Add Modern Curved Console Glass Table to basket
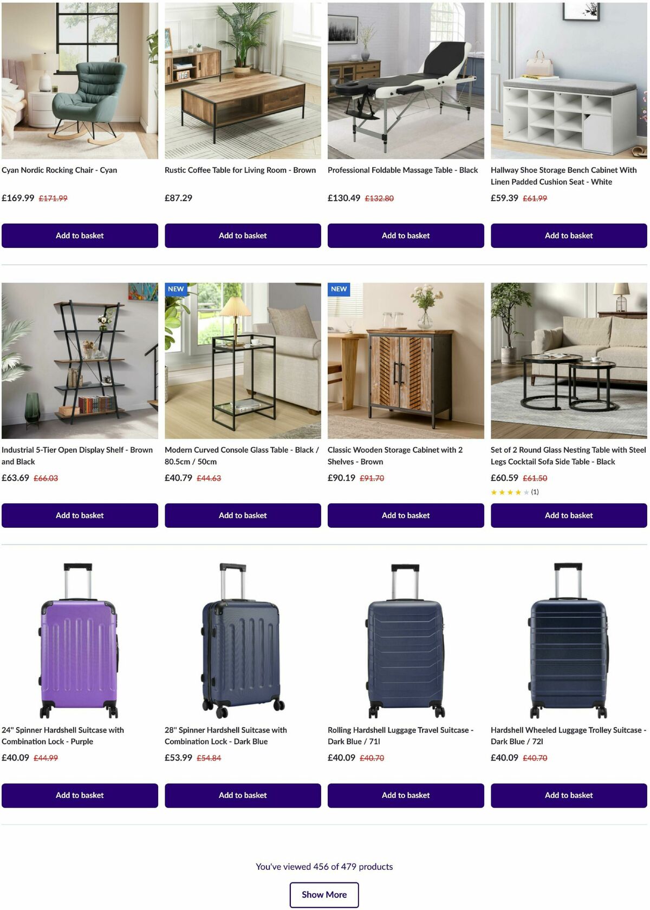The width and height of the screenshot is (650, 910). coord(243,515)
